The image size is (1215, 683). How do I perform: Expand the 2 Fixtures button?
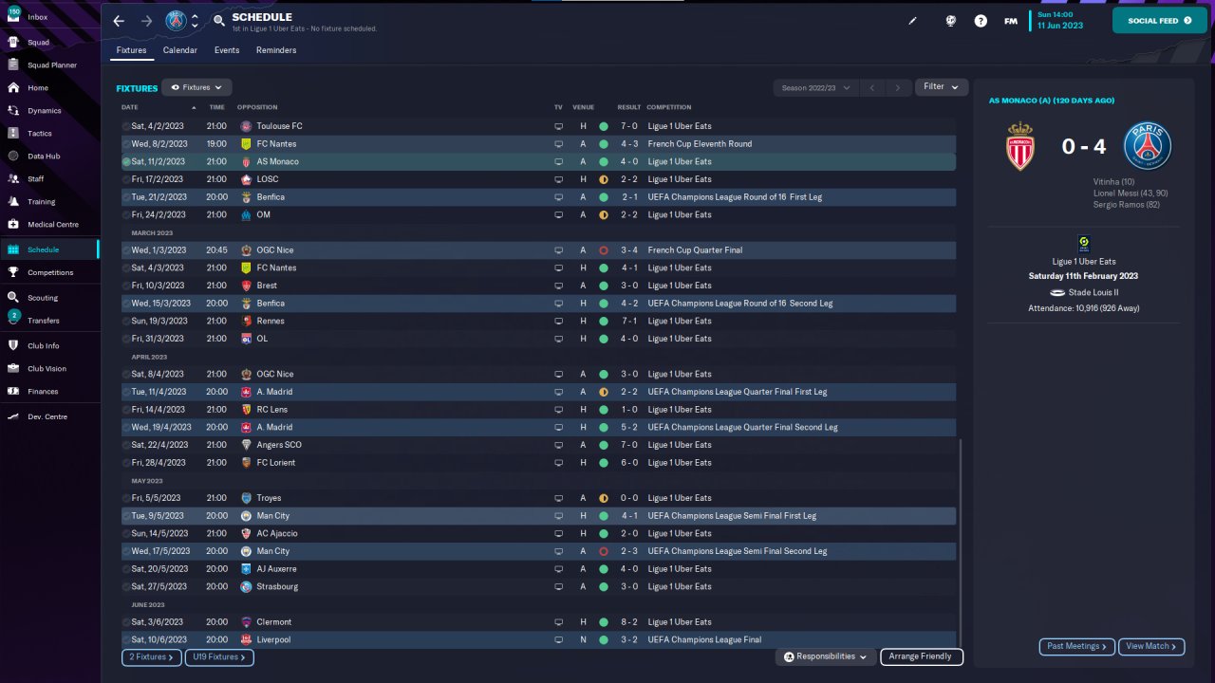click(152, 656)
